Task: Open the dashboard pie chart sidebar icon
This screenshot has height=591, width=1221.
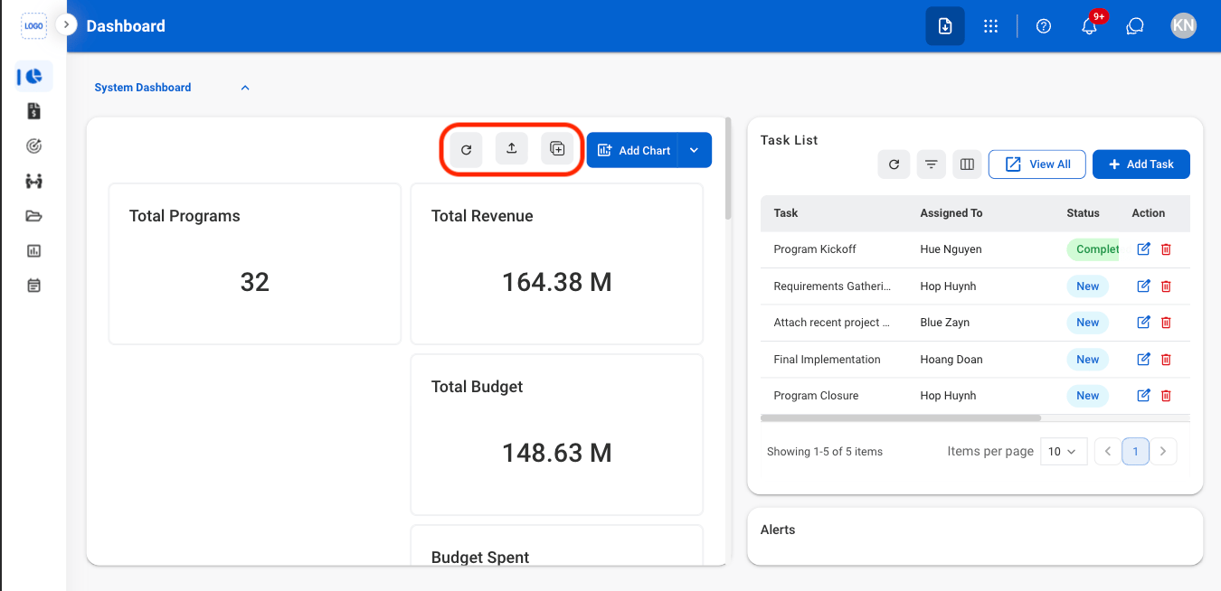Action: tap(33, 77)
